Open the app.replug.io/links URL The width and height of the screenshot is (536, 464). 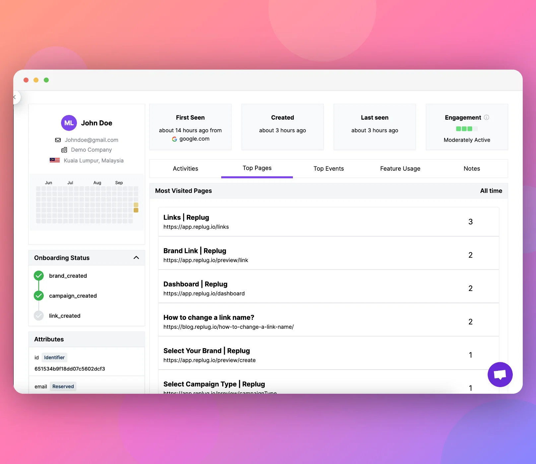tap(196, 227)
